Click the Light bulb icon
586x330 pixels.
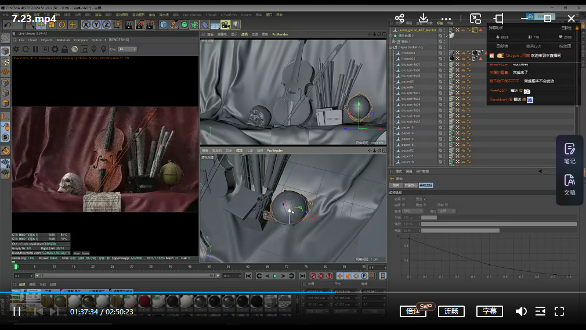(x=236, y=25)
